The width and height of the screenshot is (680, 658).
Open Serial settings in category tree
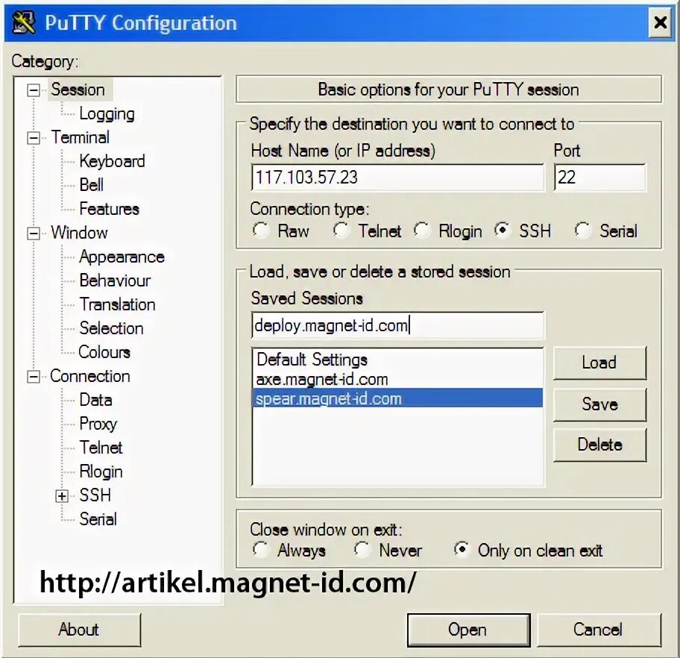click(98, 519)
